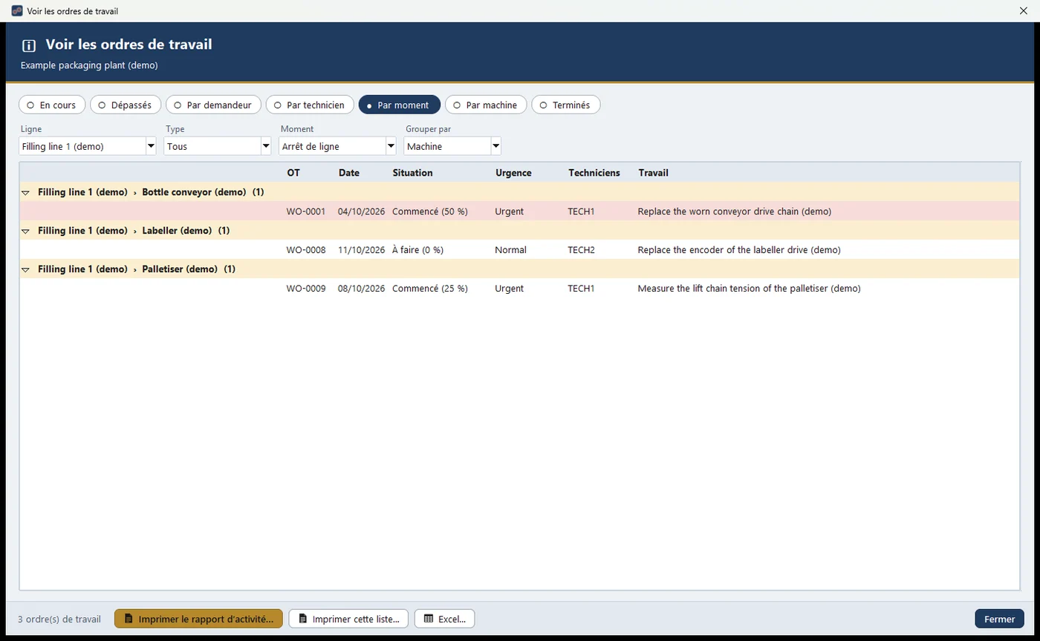Select the 'Par moment' filter
1040x641 pixels.
point(400,105)
